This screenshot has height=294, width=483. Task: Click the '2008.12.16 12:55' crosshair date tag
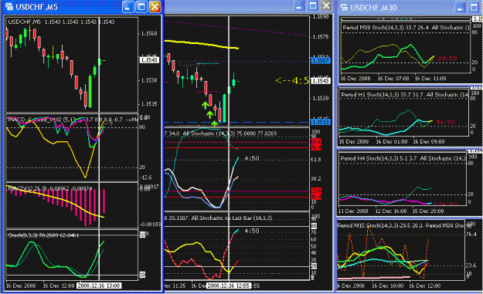pyautogui.click(x=229, y=286)
